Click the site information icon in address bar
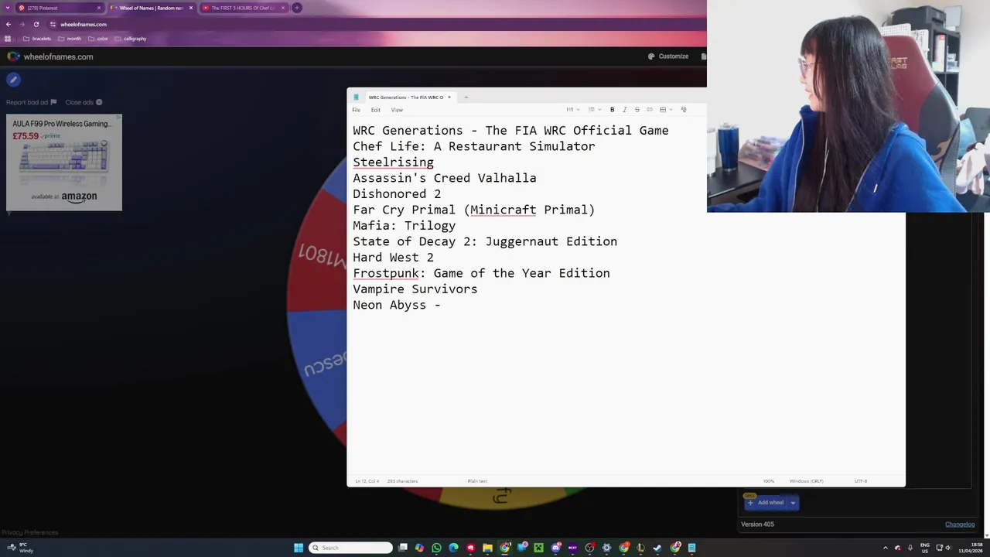Viewport: 990px width, 557px height. click(52, 24)
